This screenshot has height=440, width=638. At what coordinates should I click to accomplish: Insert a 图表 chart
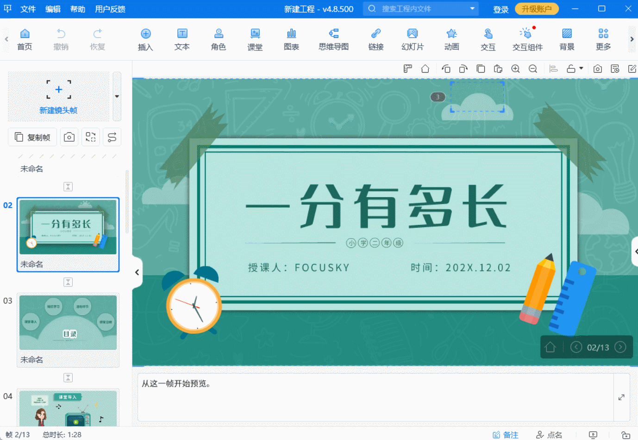(292, 39)
